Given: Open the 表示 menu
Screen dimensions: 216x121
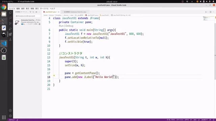Looking at the screenshot, I should (x=28, y=8).
